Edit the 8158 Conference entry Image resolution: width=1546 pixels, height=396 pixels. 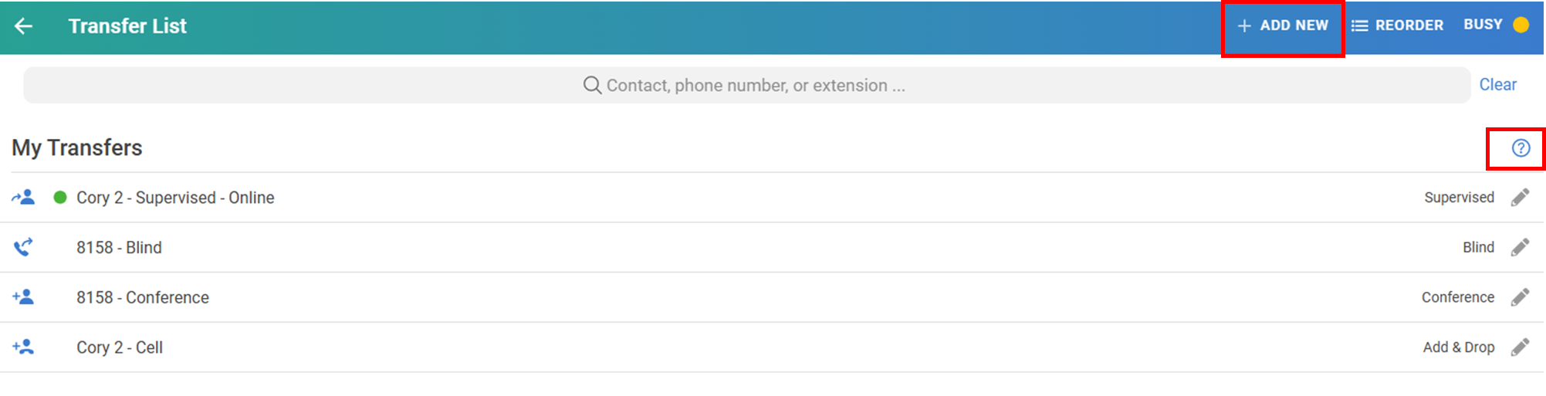point(1520,297)
